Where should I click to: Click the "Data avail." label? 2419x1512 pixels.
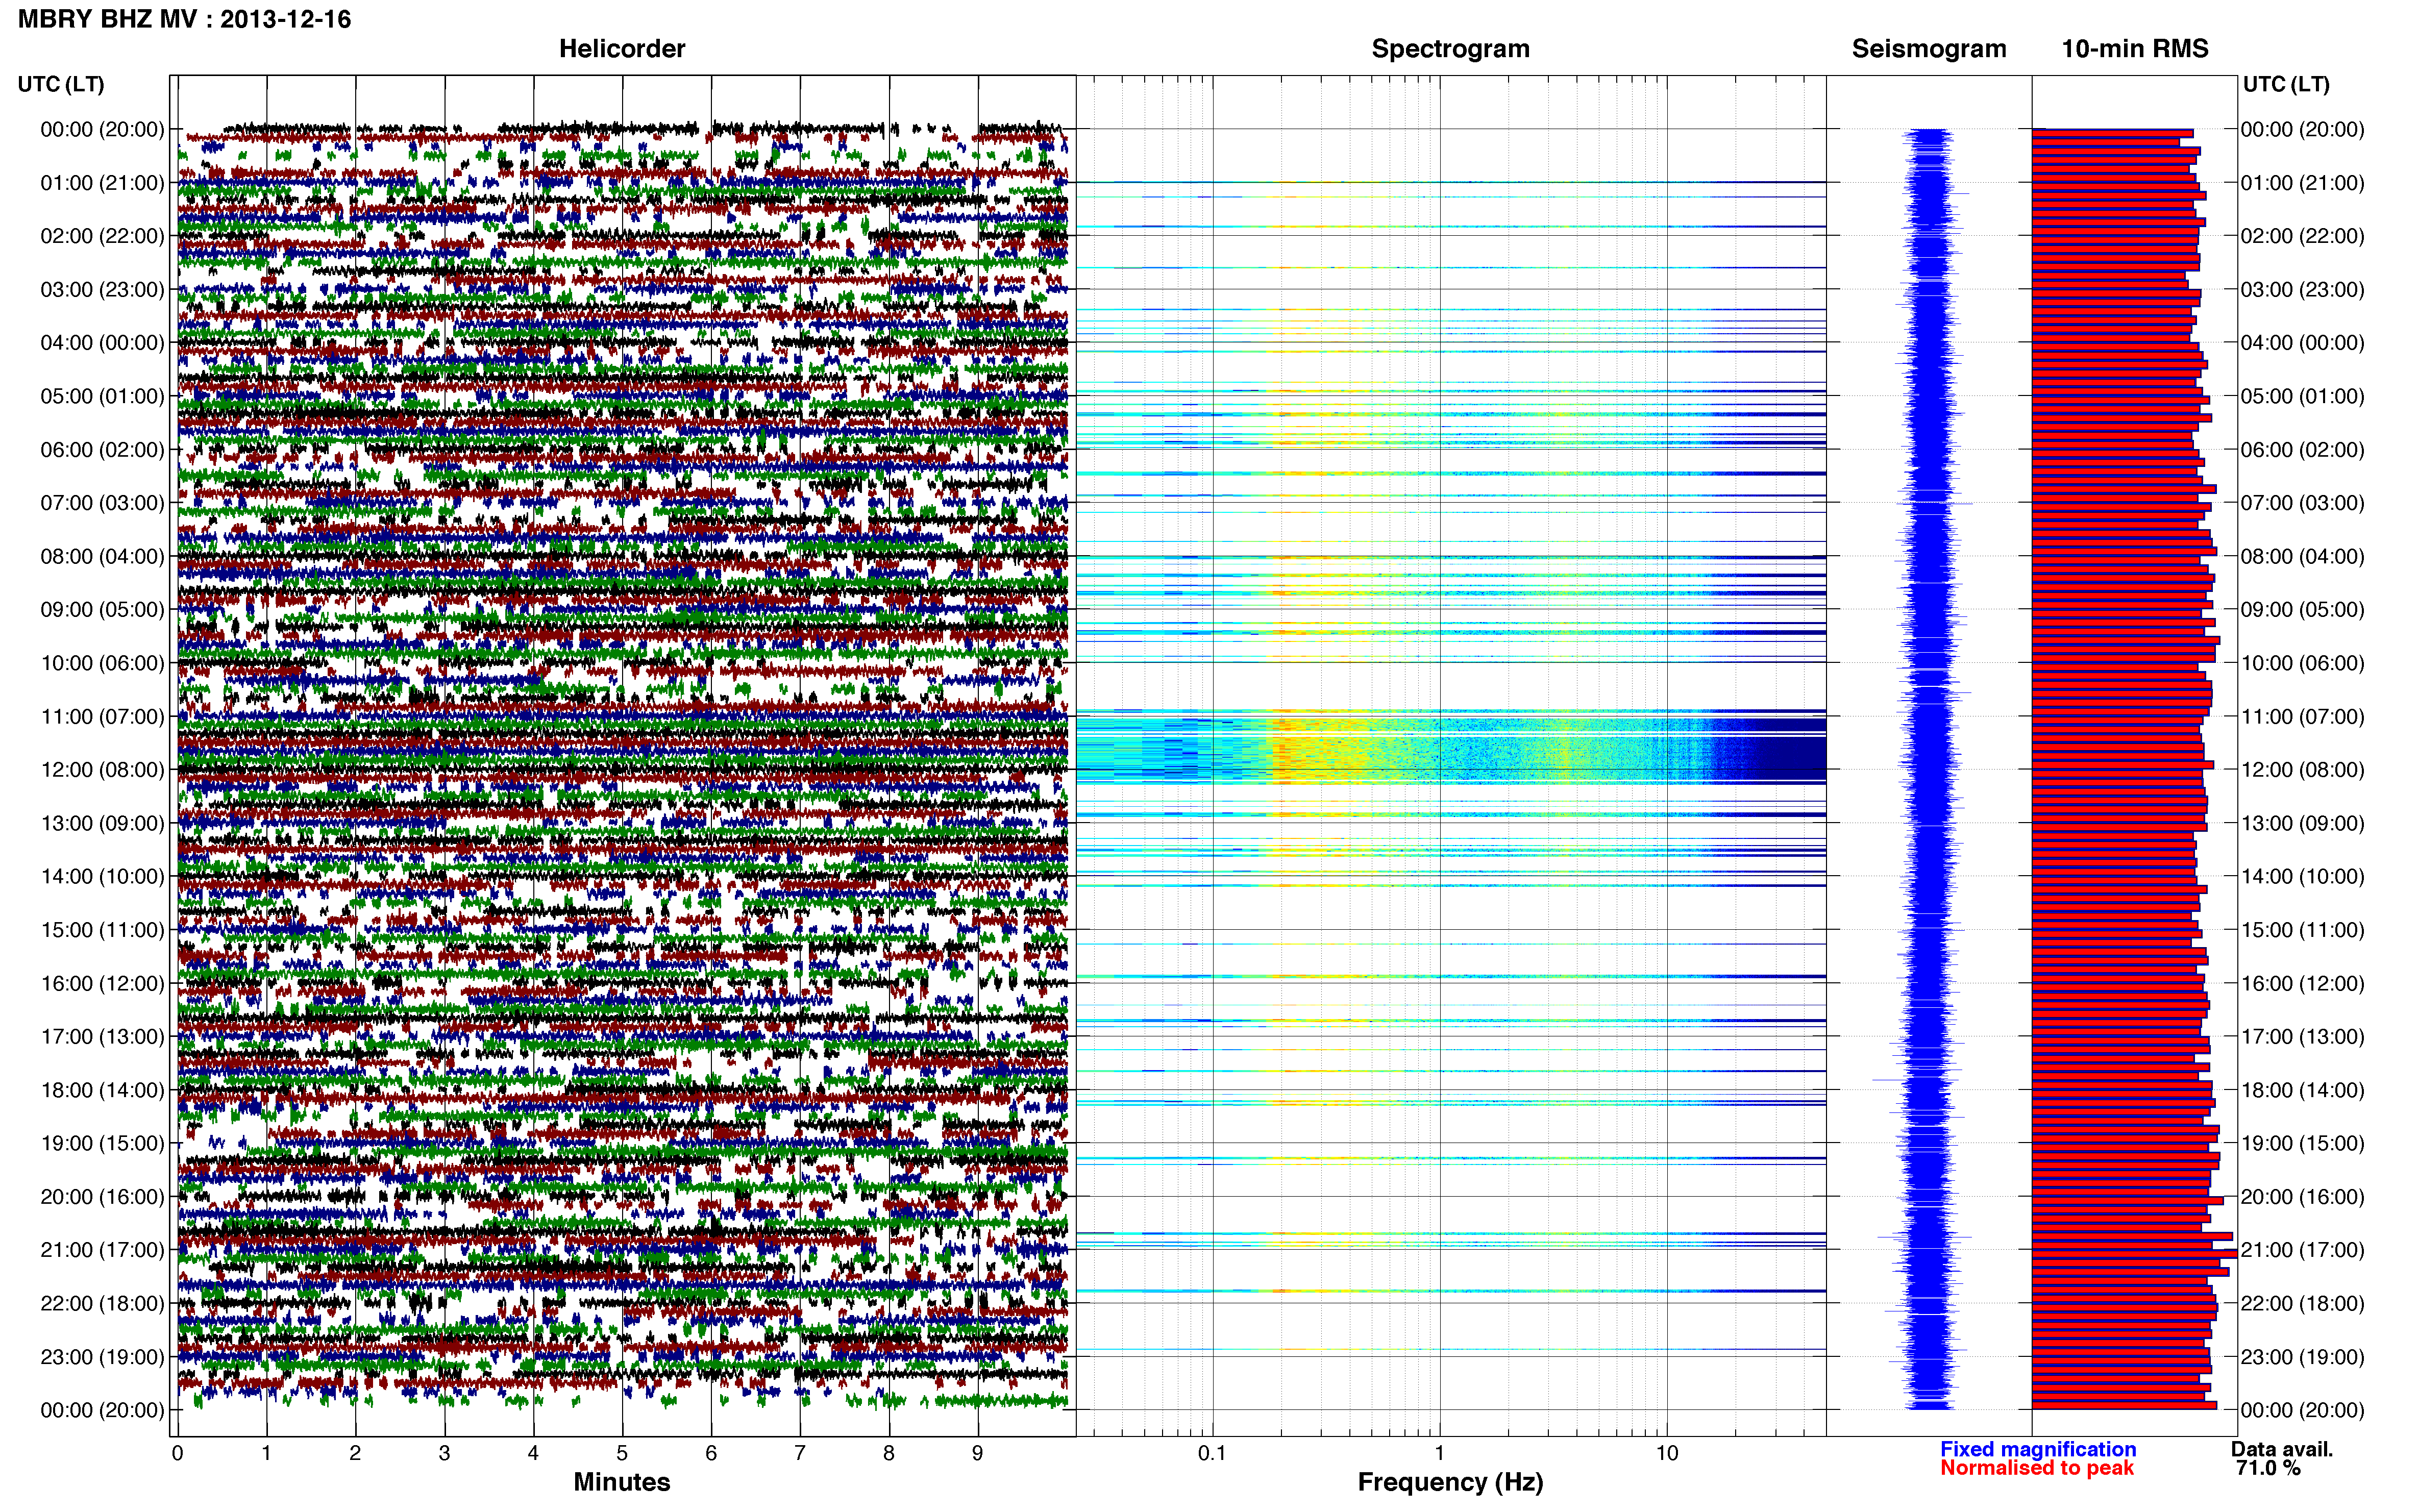click(x=2282, y=1449)
